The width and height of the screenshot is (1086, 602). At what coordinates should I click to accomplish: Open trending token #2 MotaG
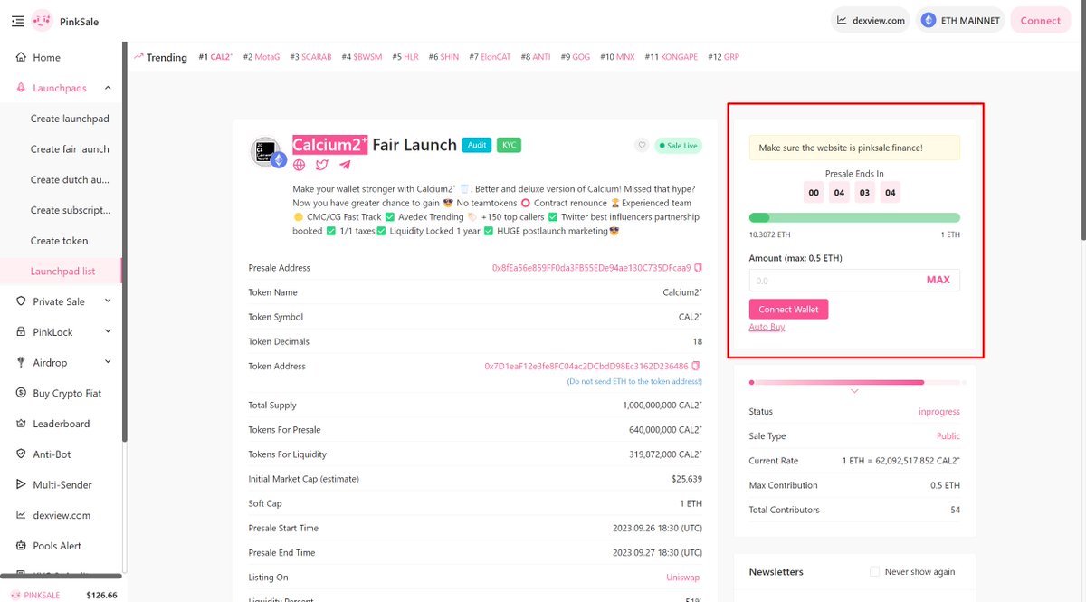coord(262,57)
